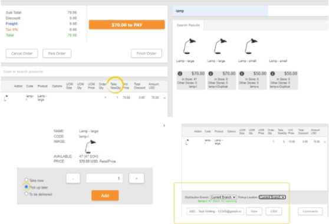Click Lamp - large product name in top row
Image resolution: width=329 pixels, height=224 pixels.
42,98
